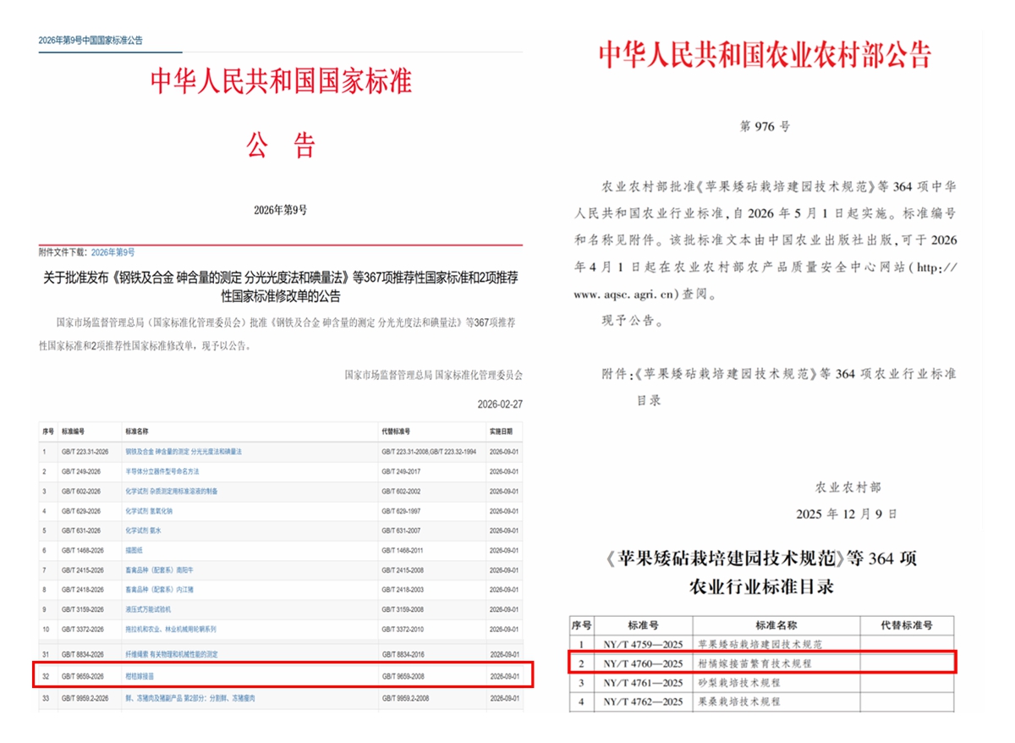
Task: Open the 化学试剂 氢氧化钠 standard link
Action: pos(149,511)
